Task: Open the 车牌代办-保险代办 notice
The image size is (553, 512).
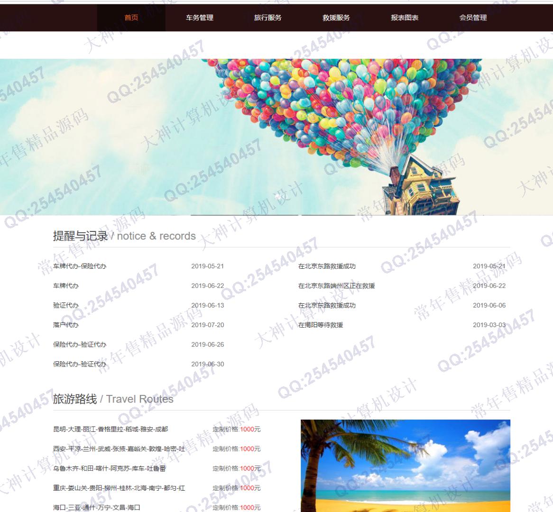Action: pyautogui.click(x=80, y=266)
